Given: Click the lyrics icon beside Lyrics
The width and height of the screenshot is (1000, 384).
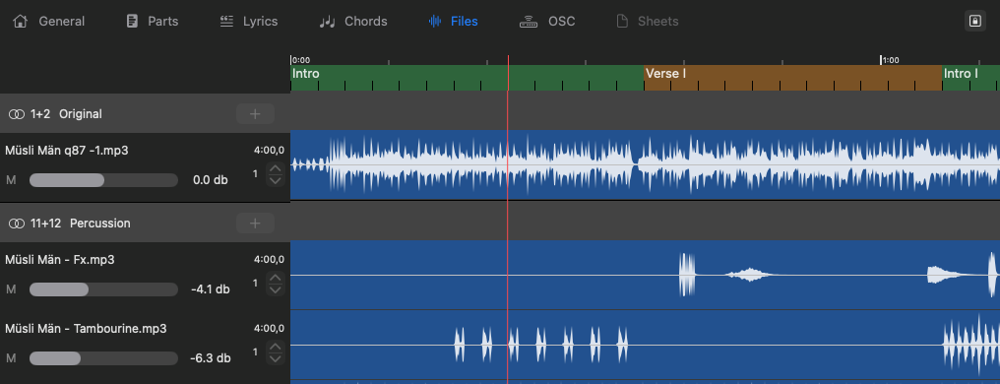Looking at the screenshot, I should (x=226, y=21).
